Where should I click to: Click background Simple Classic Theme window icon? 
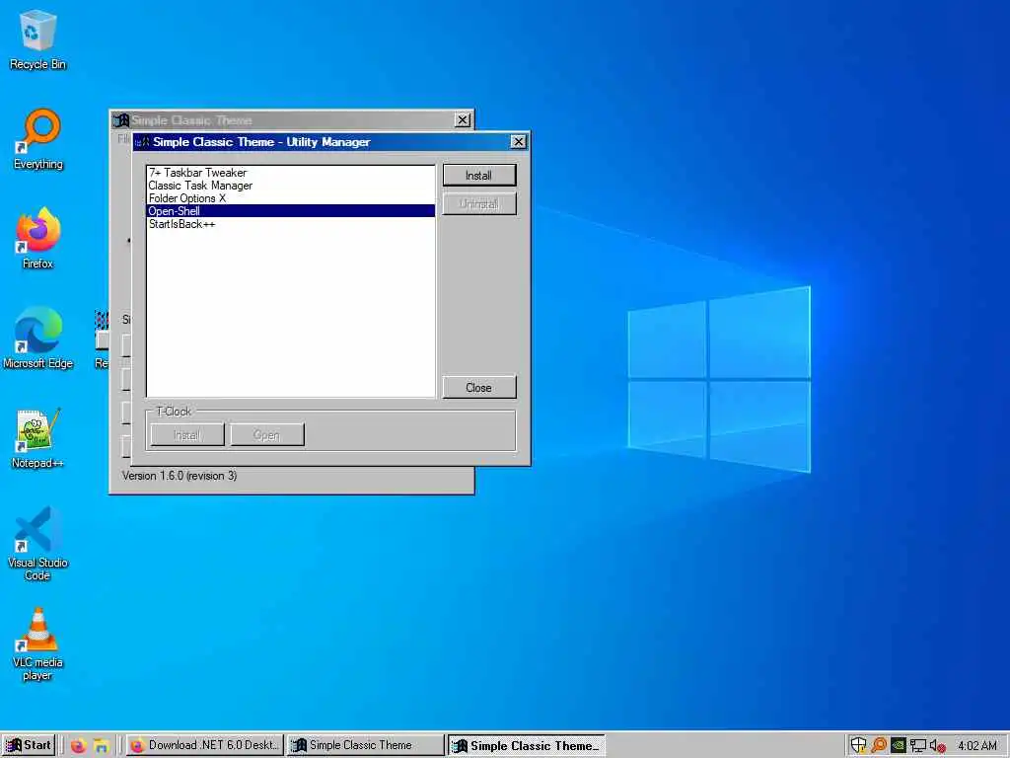pyautogui.click(x=121, y=119)
